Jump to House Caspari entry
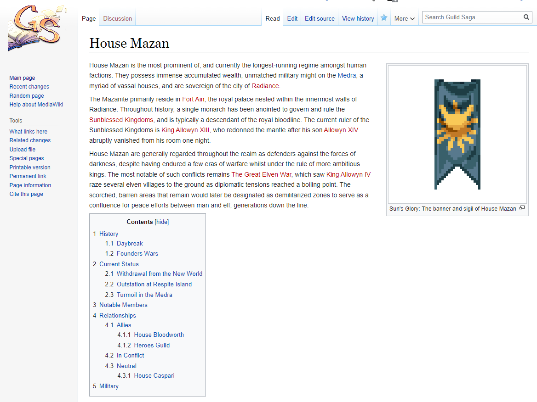This screenshot has height=402, width=537. (x=154, y=376)
